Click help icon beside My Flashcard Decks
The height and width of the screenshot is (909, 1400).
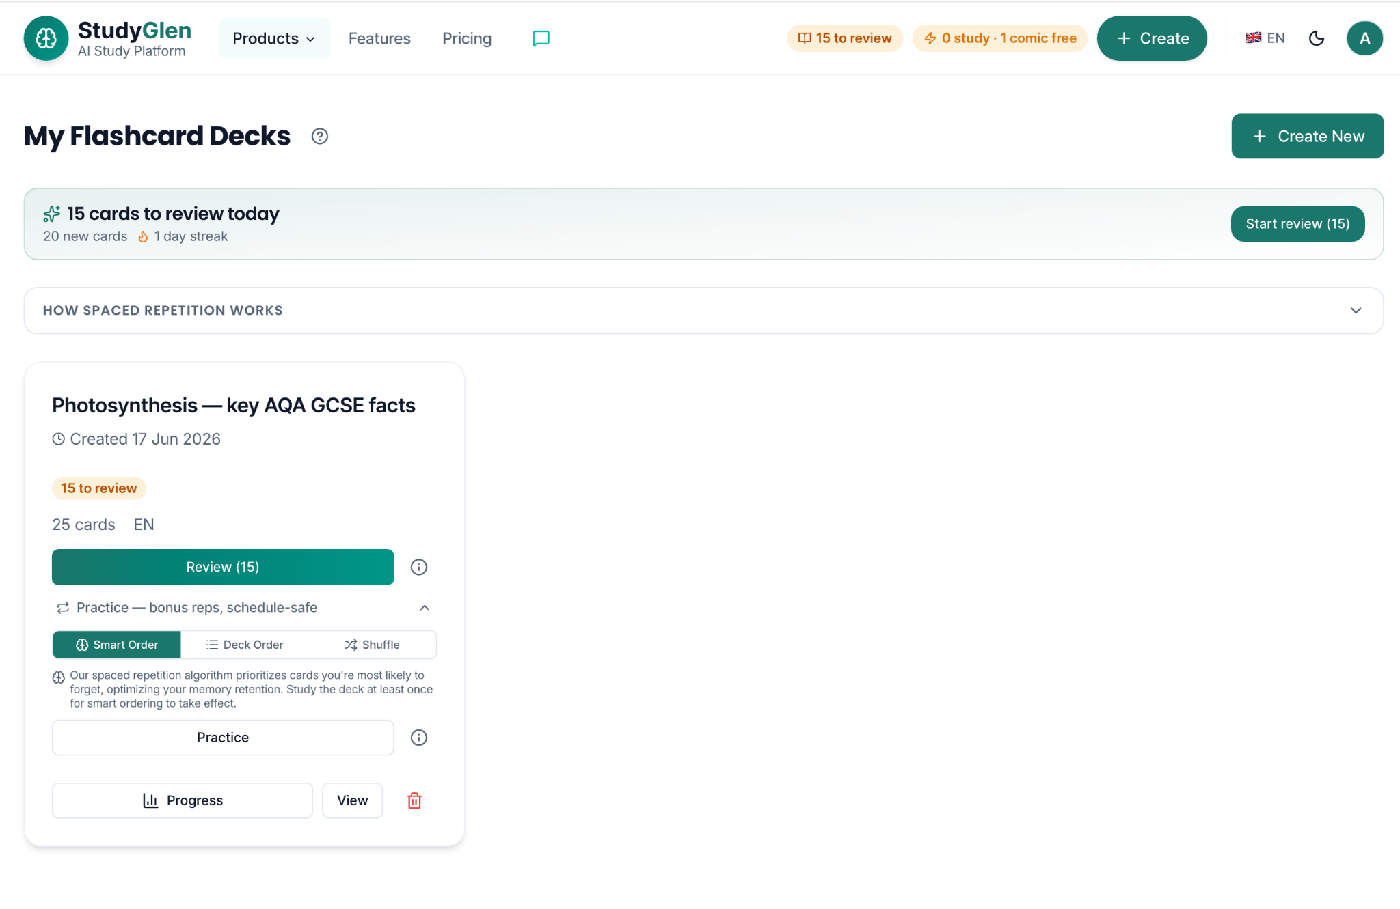pos(320,137)
